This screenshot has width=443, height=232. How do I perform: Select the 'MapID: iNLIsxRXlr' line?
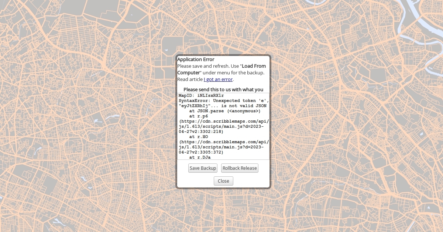point(201,95)
